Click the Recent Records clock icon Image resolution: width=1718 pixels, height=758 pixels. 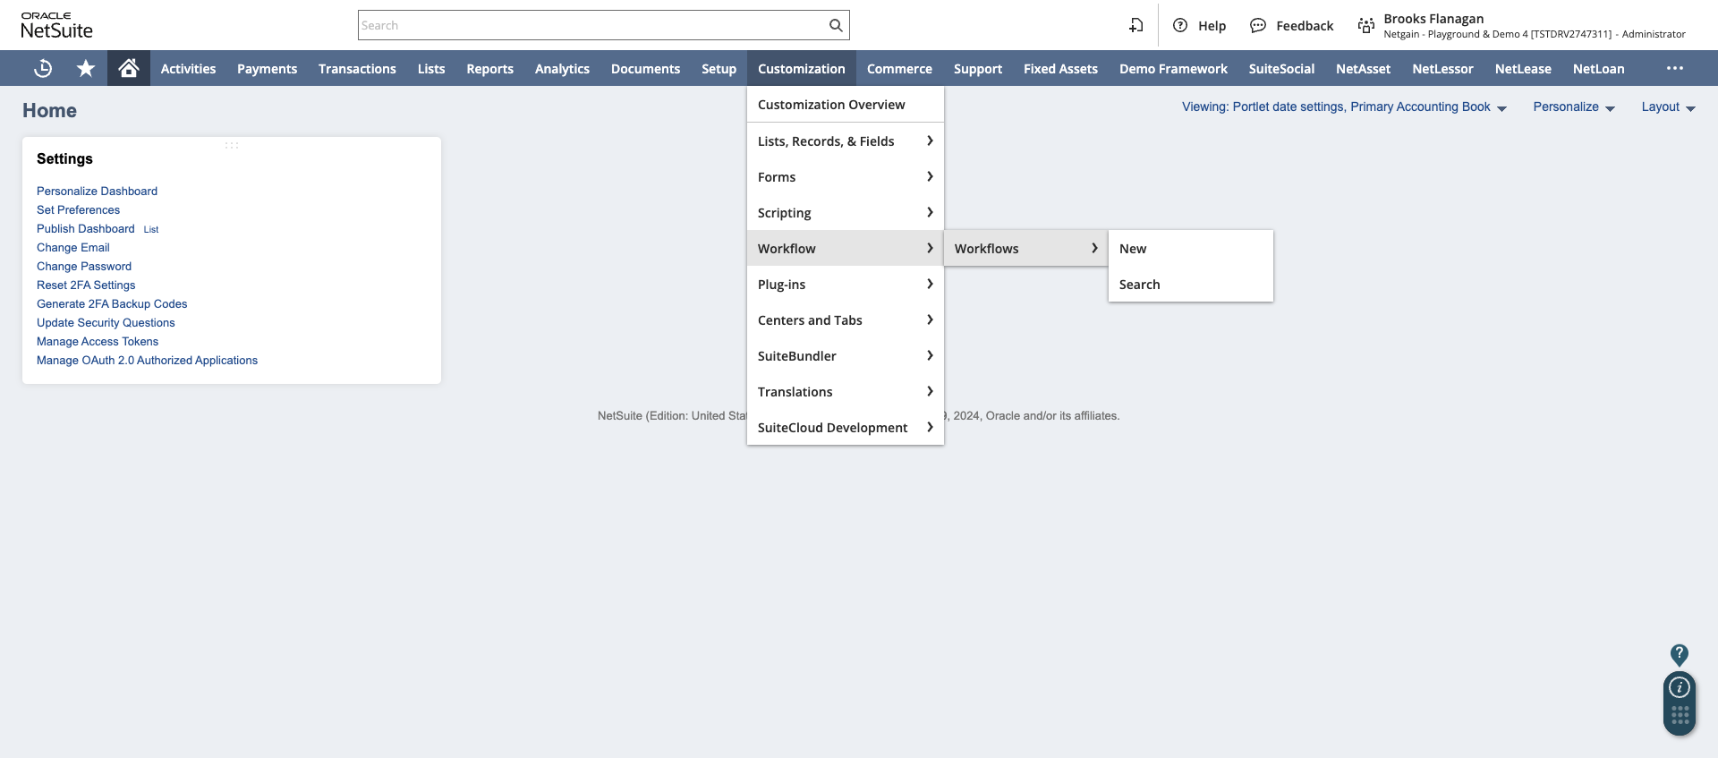point(43,68)
